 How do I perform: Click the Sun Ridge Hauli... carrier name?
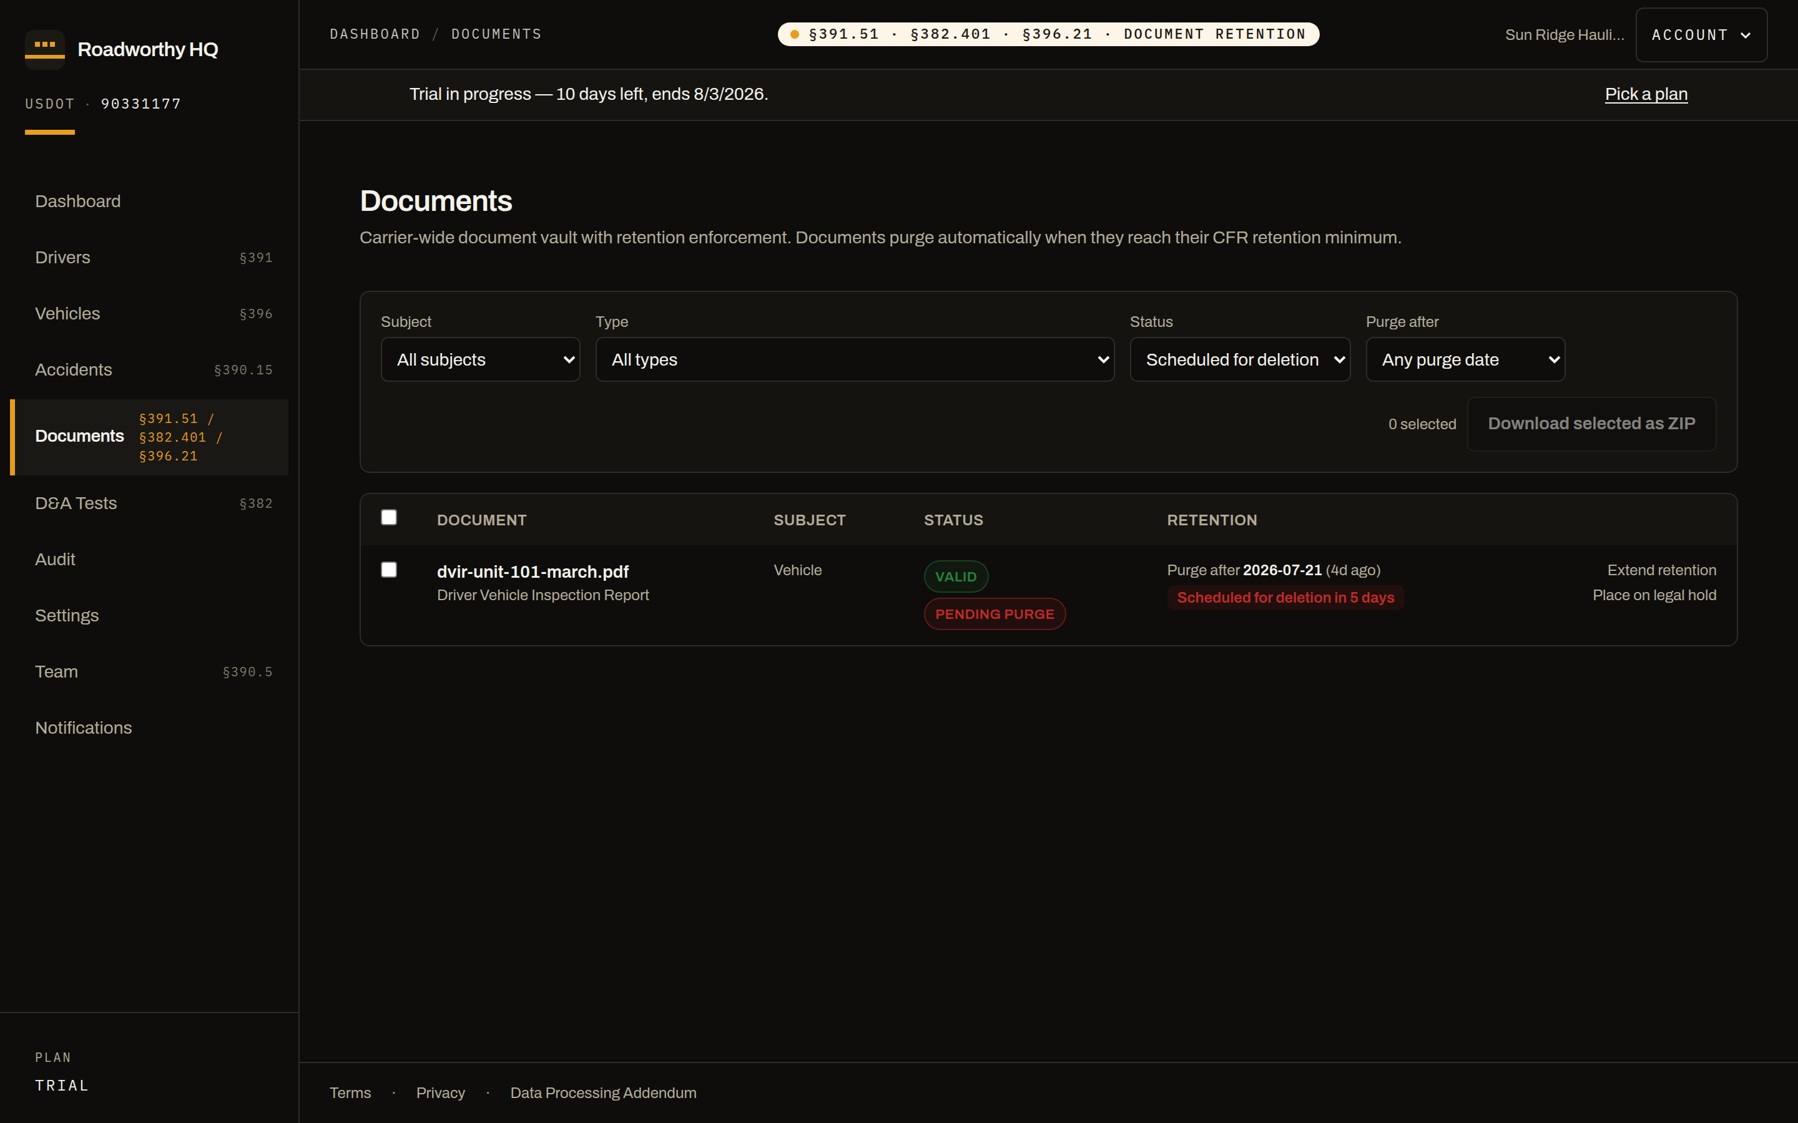click(1565, 35)
